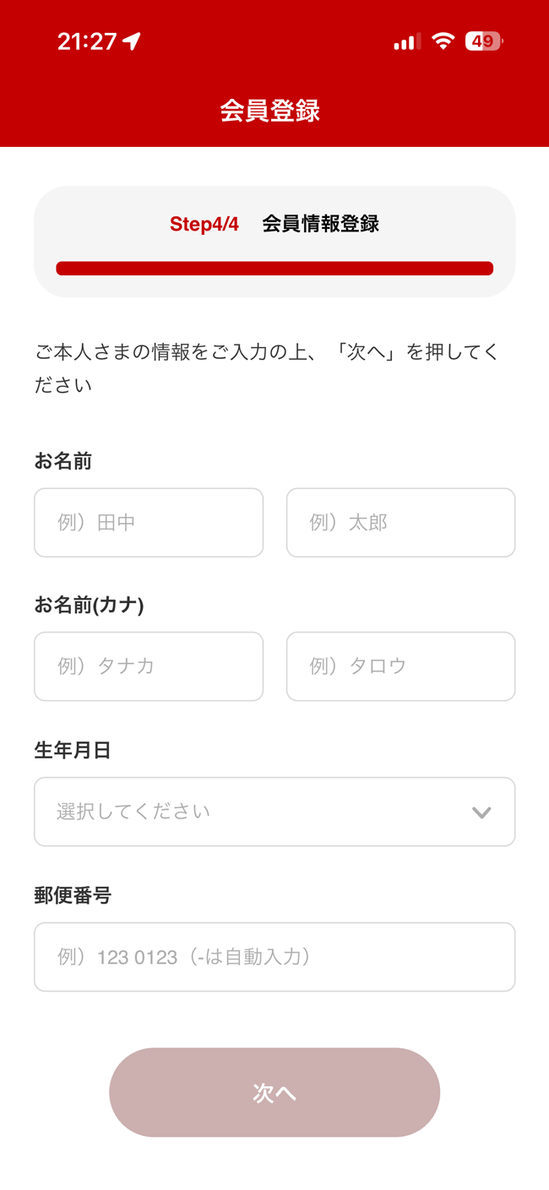Click the 郵便番号 field label

point(73,895)
